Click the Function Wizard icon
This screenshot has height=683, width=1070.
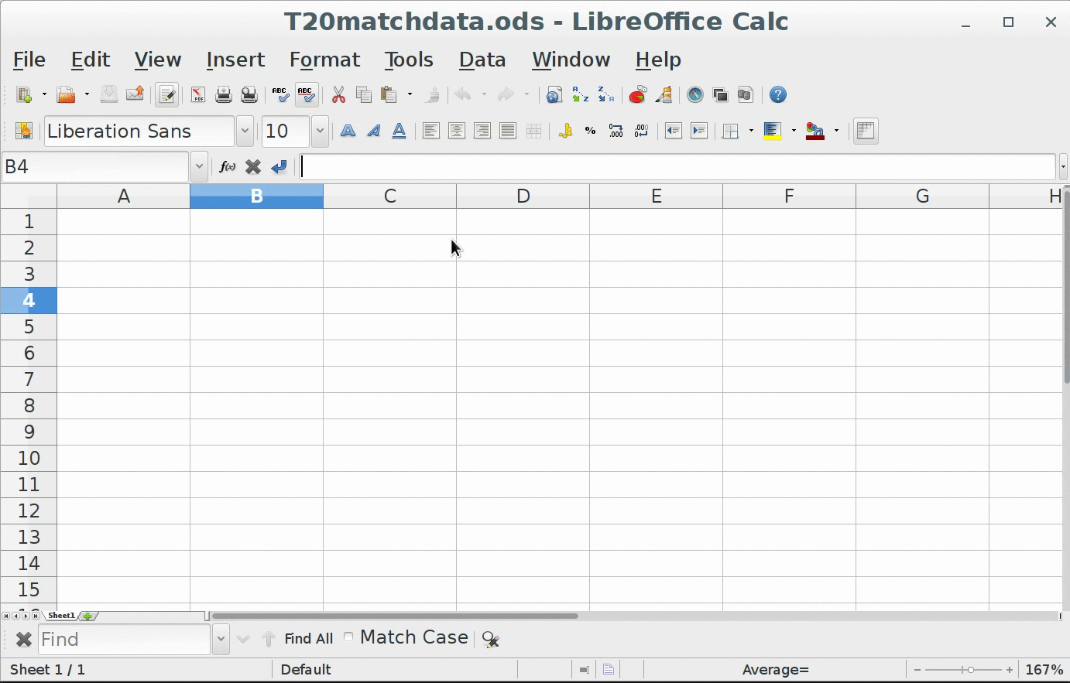click(x=227, y=167)
